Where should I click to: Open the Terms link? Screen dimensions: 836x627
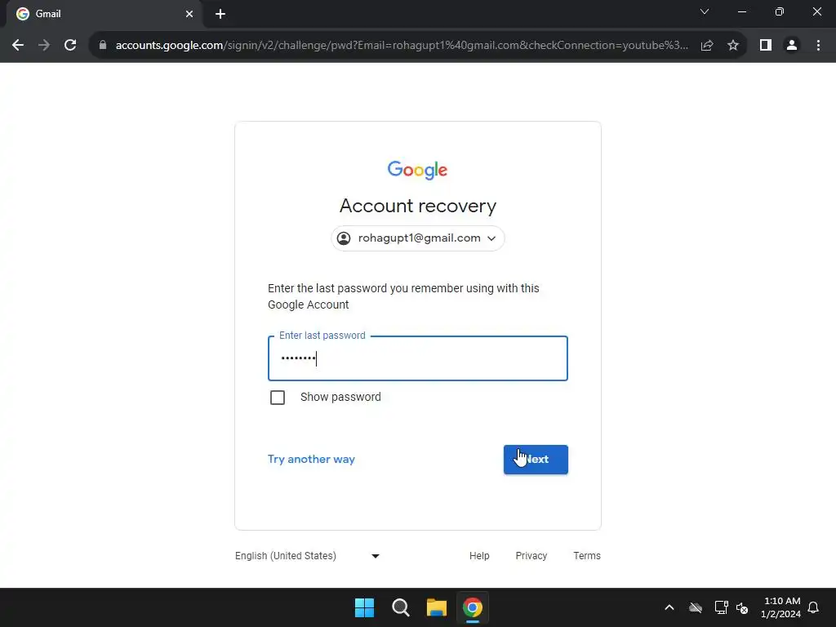coord(587,555)
